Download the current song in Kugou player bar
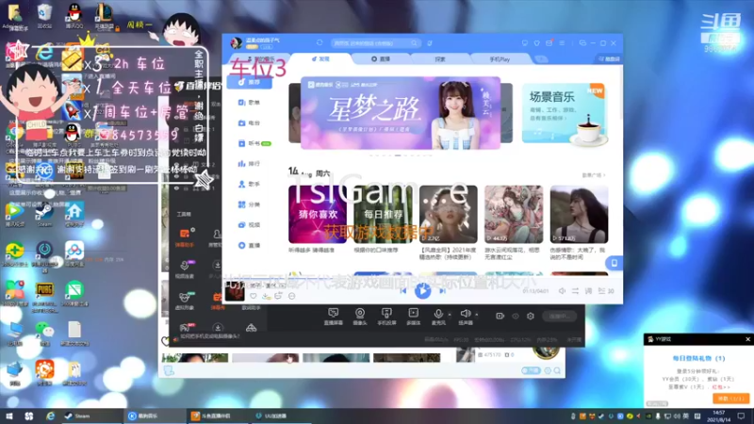This screenshot has width=754, height=424. (266, 296)
